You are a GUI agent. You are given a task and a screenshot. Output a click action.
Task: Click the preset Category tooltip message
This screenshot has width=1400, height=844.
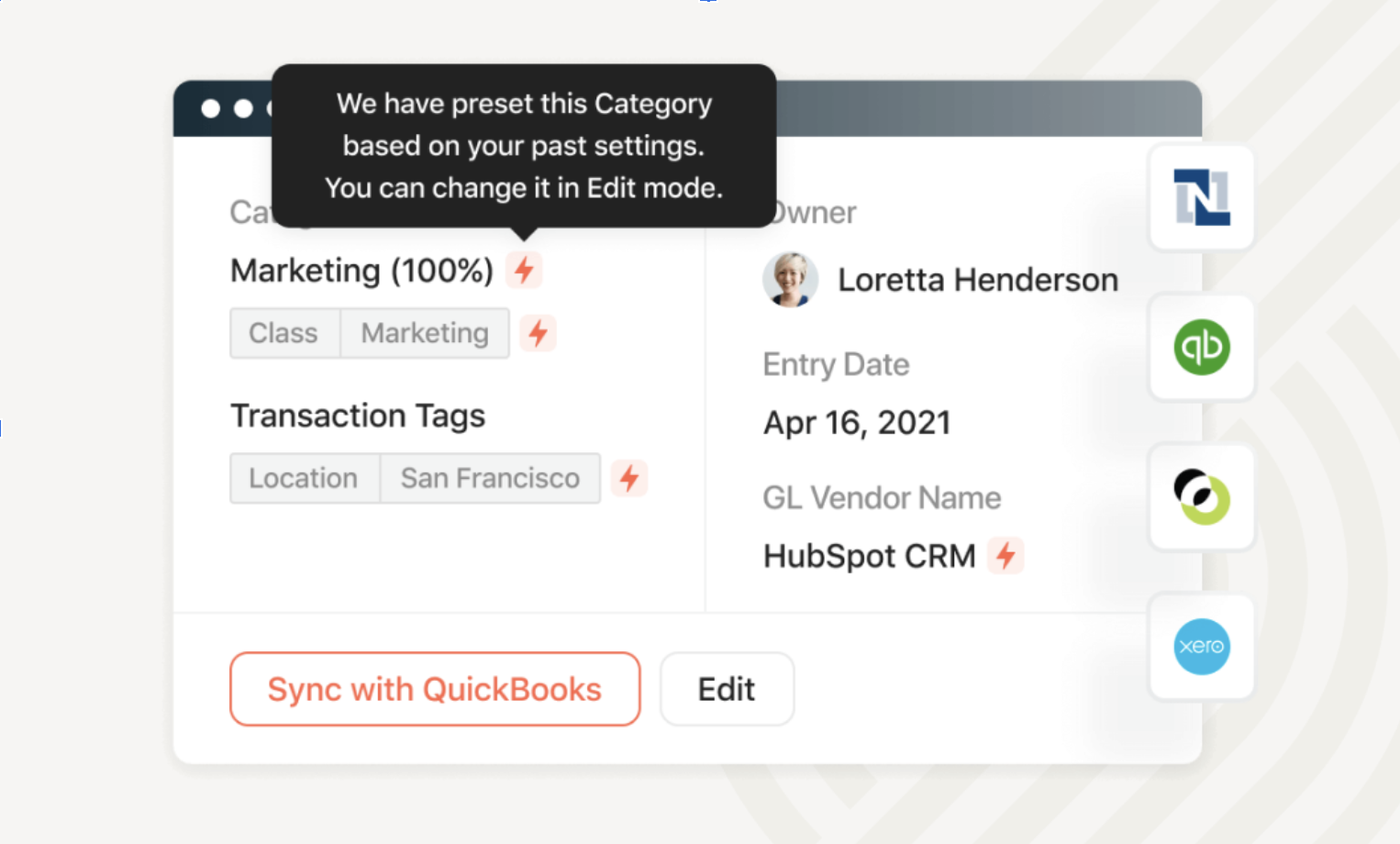pos(524,146)
